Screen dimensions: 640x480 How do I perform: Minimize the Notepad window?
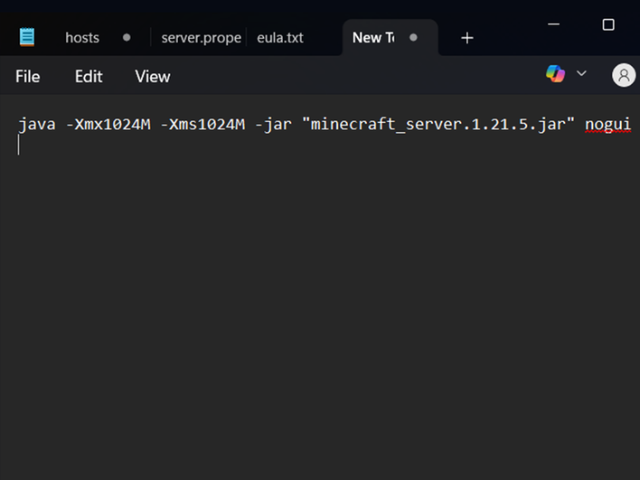click(553, 24)
